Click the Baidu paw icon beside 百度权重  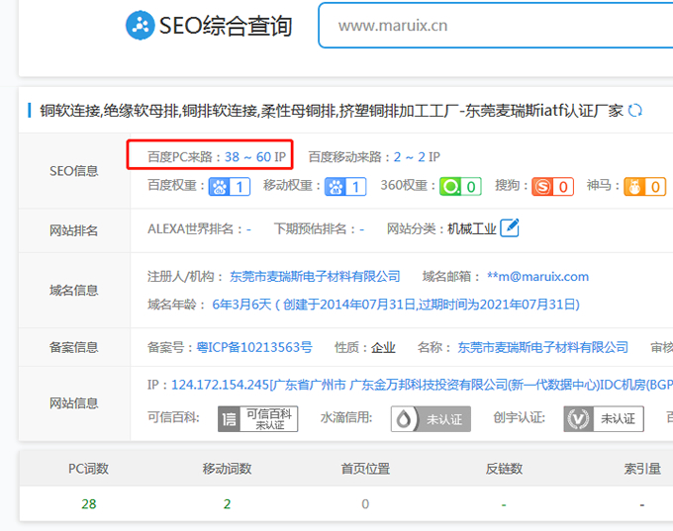click(x=220, y=187)
